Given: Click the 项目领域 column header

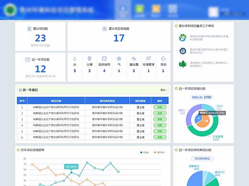Looking at the screenshot, I should (x=140, y=101).
